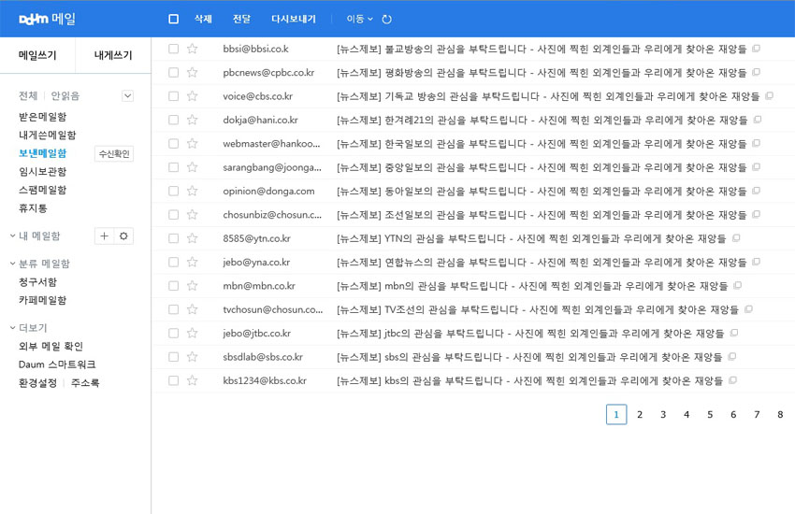Click 다시보내기 in the toolbar
Image resolution: width=795 pixels, height=514 pixels.
pos(293,19)
